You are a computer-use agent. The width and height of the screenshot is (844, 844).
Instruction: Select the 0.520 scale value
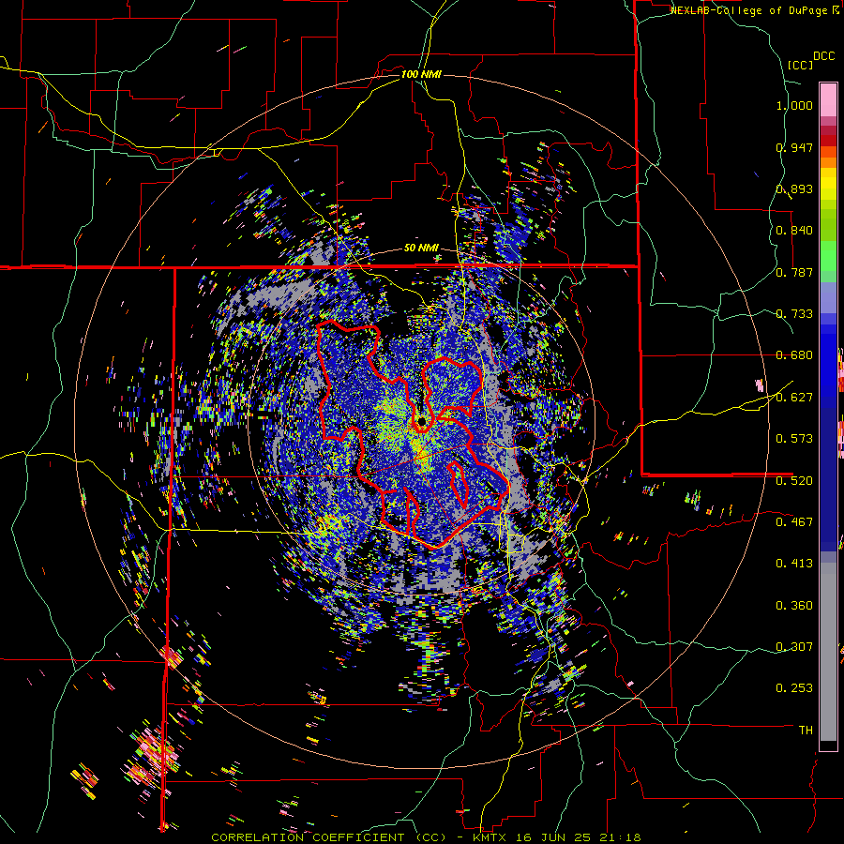(x=794, y=481)
